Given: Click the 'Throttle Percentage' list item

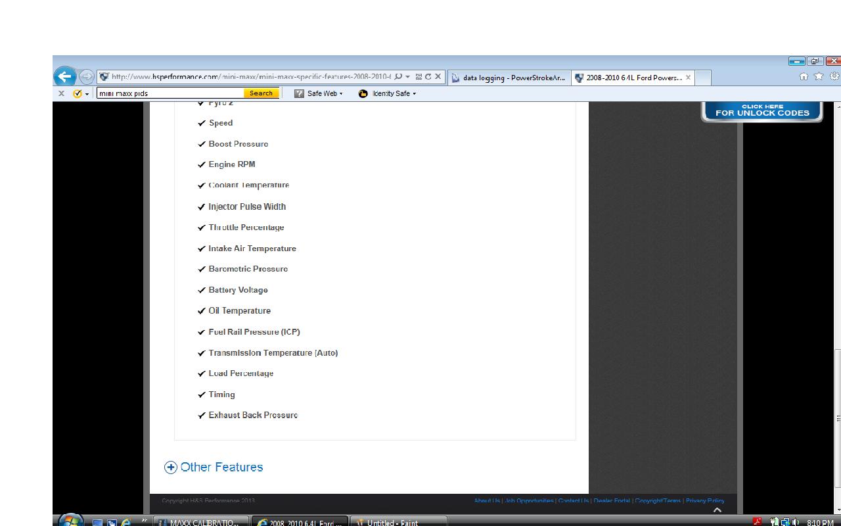Looking at the screenshot, I should (x=246, y=227).
